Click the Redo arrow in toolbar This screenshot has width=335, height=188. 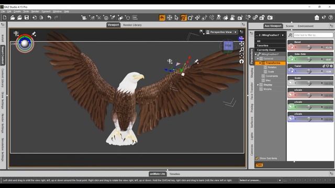tap(57, 17)
